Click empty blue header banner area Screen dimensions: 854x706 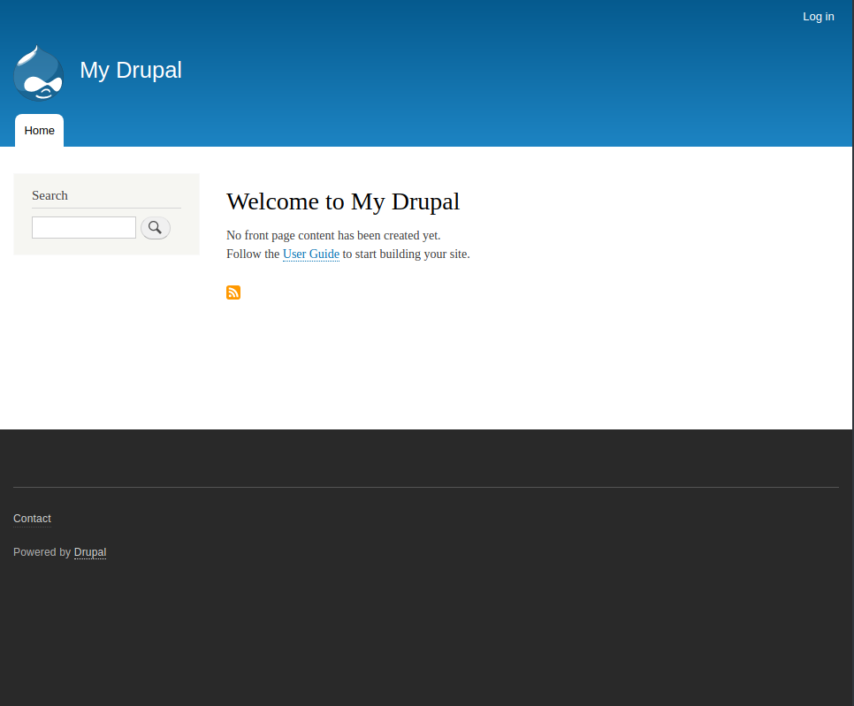click(x=490, y=71)
